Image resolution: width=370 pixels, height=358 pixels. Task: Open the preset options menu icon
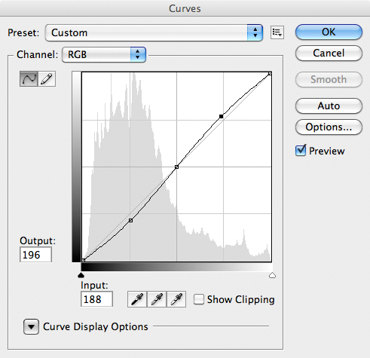pyautogui.click(x=277, y=32)
